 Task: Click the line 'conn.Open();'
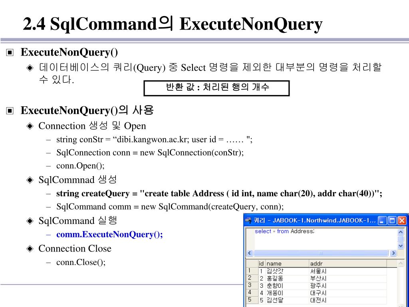pos(80,166)
